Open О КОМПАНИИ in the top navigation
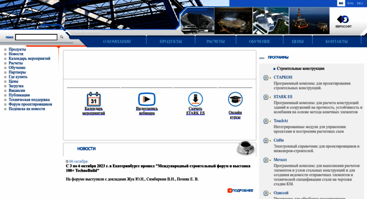Image resolution: width=367 pixels, height=199 pixels. click(117, 41)
